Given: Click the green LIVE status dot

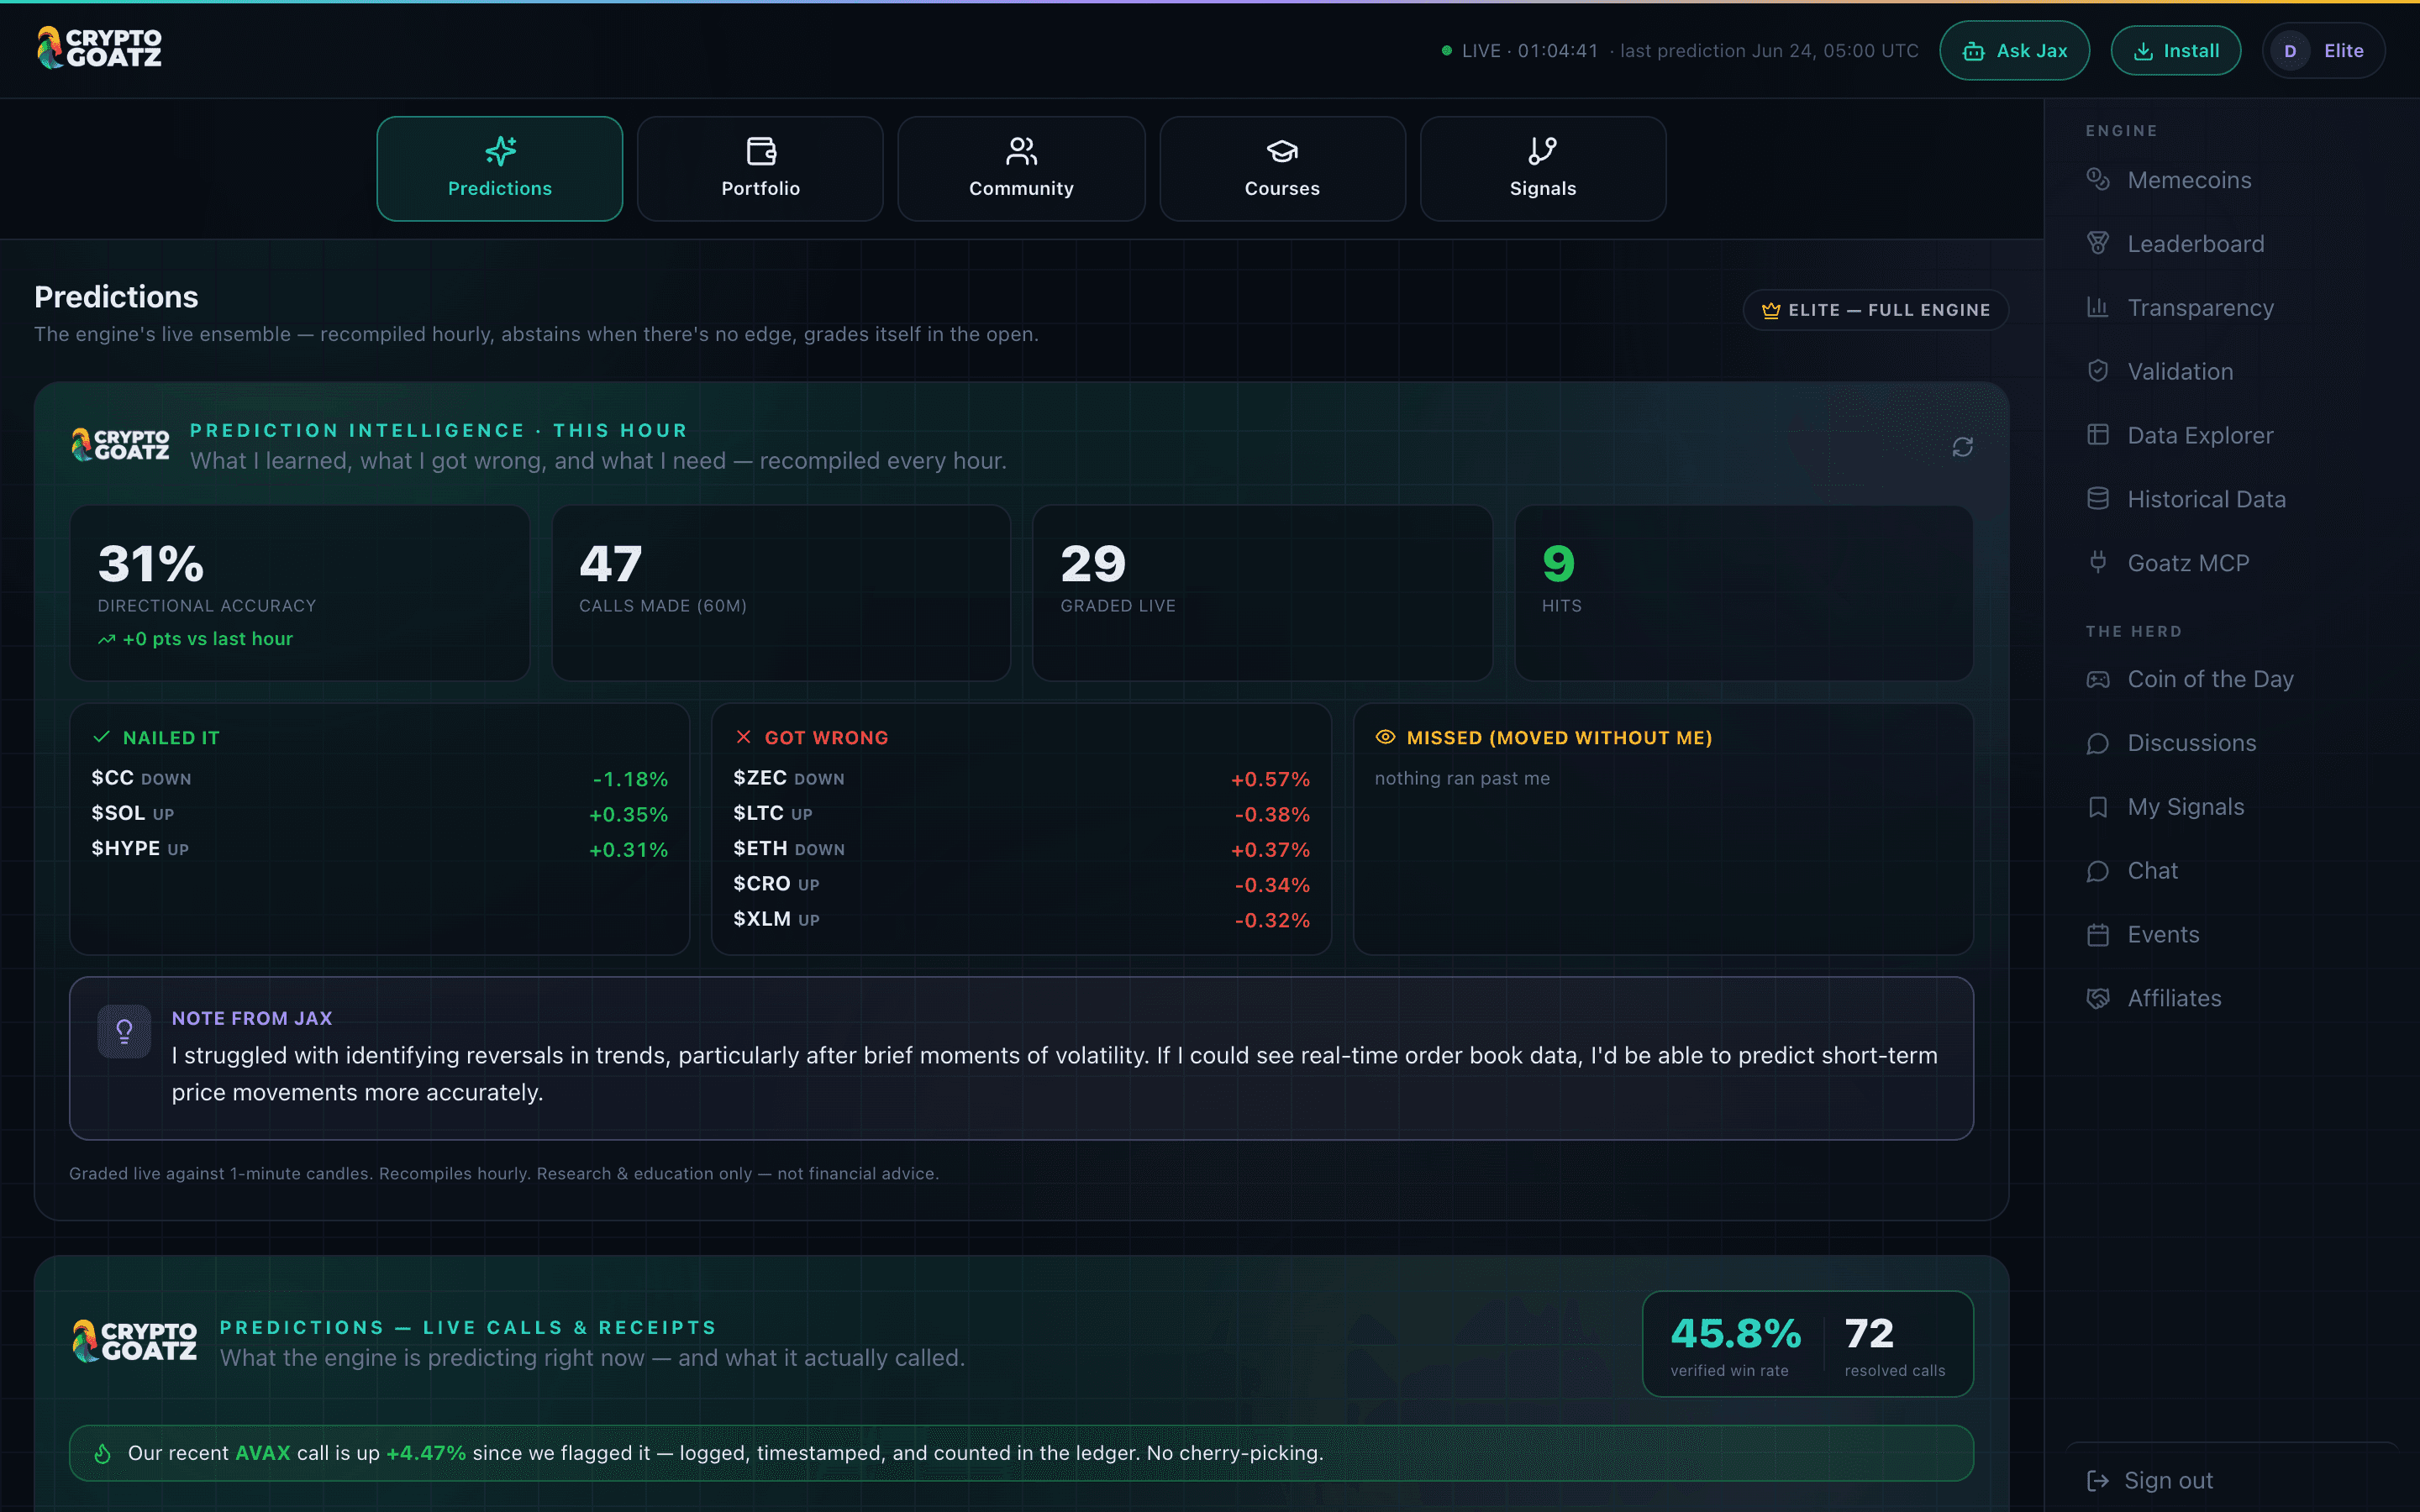Looking at the screenshot, I should point(1446,50).
